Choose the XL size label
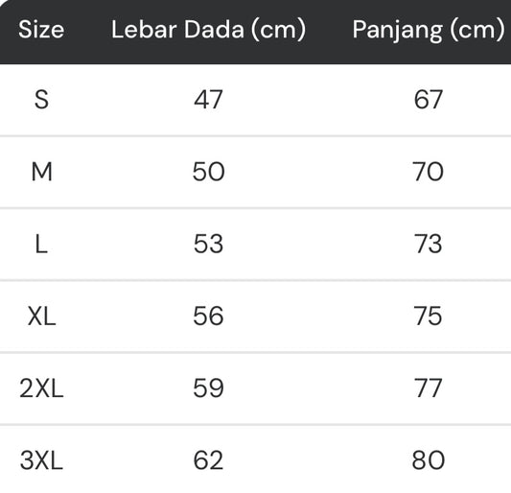 (42, 317)
